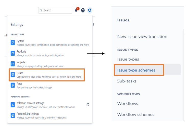Click the System settings icon

tap(13, 42)
